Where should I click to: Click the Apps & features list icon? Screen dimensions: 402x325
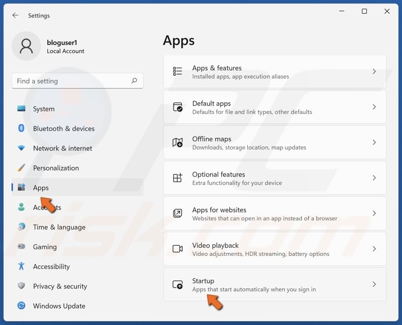[178, 71]
